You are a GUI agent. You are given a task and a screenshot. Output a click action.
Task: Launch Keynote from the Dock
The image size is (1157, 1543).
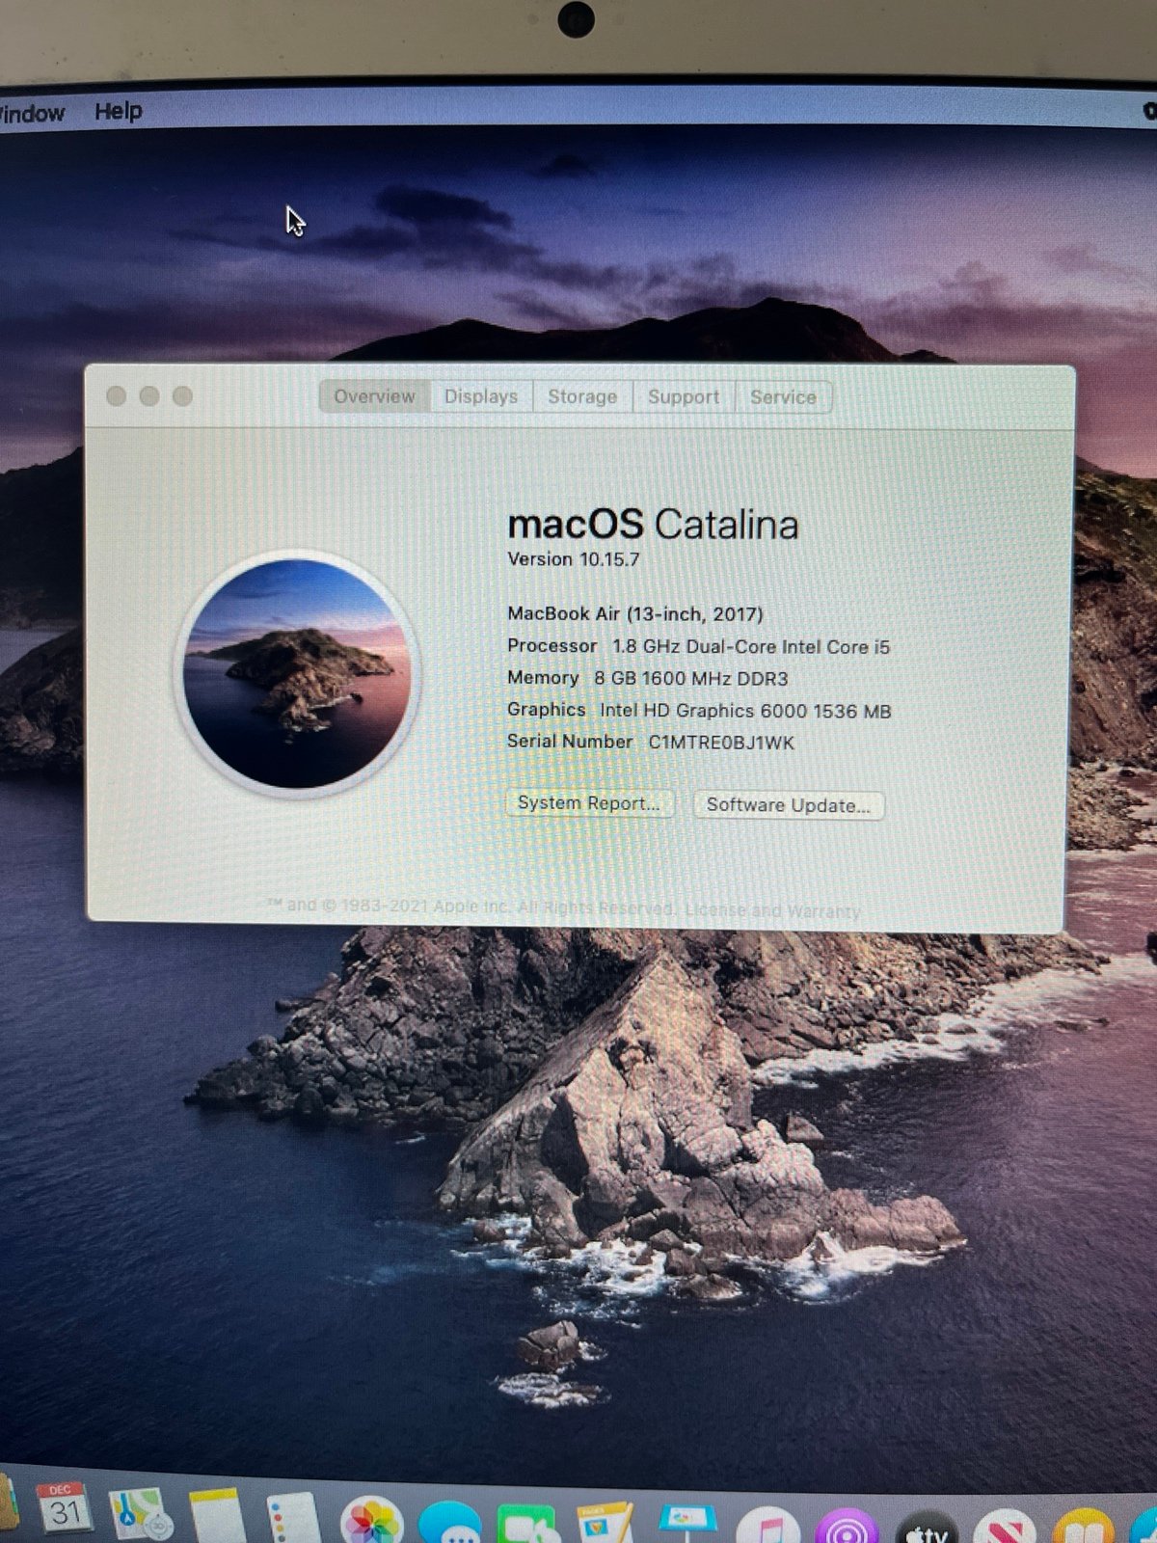tap(687, 1525)
